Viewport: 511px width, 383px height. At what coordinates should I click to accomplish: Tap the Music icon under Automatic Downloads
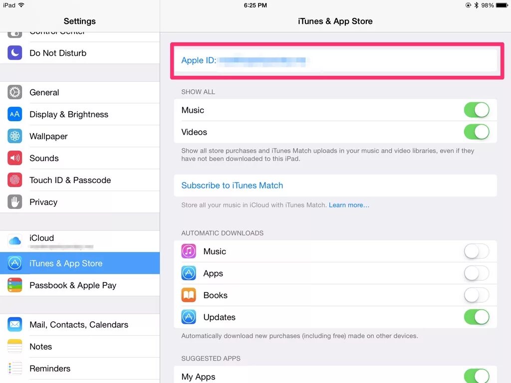[x=189, y=251]
